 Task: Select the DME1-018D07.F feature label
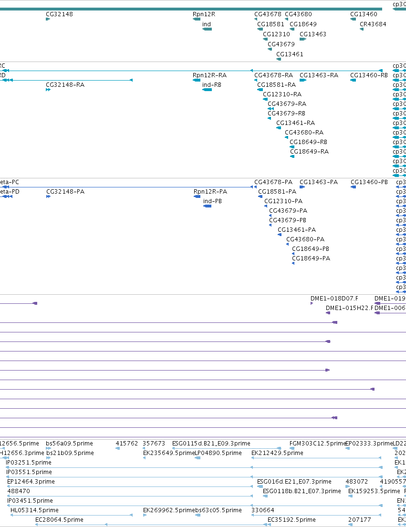(x=334, y=299)
